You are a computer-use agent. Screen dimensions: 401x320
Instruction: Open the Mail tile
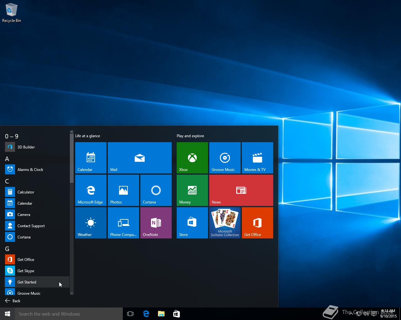[140, 158]
